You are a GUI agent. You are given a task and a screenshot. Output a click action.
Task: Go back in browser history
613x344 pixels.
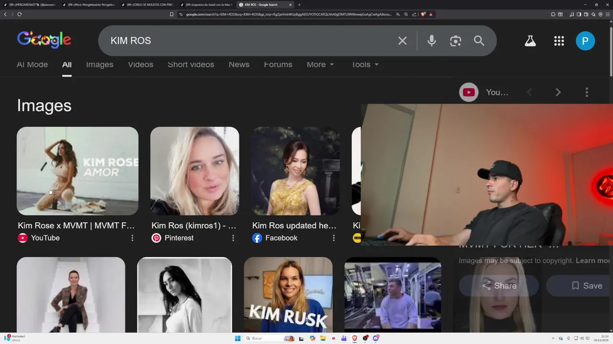coord(5,14)
